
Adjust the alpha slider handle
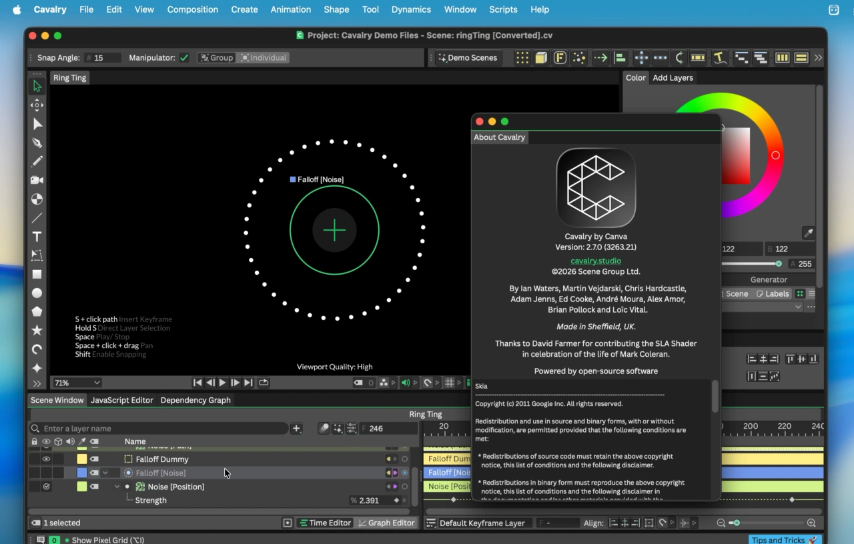click(779, 264)
